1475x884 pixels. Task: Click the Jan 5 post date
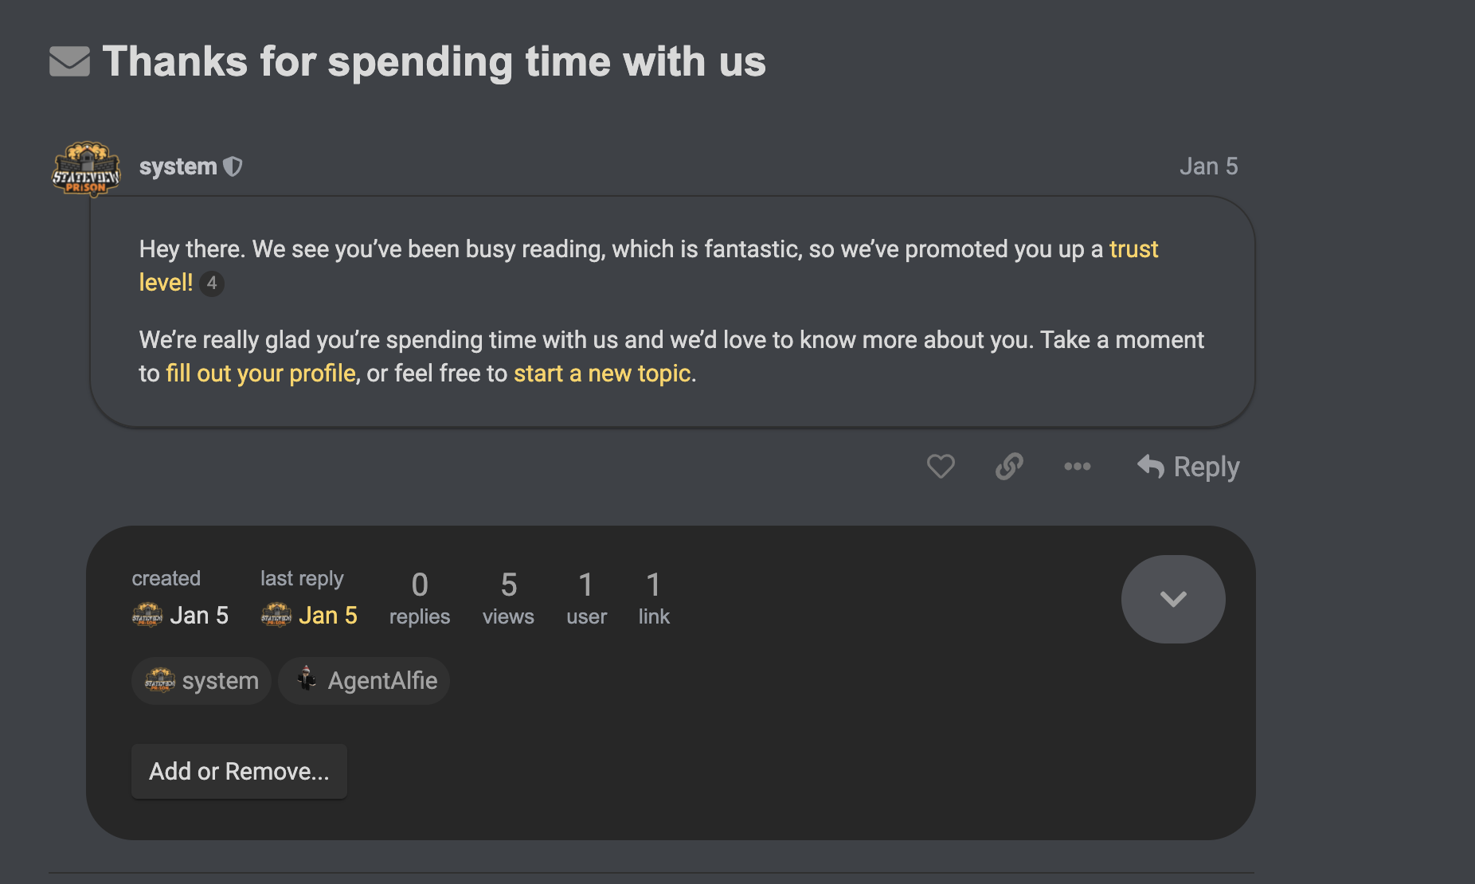[x=1207, y=166]
